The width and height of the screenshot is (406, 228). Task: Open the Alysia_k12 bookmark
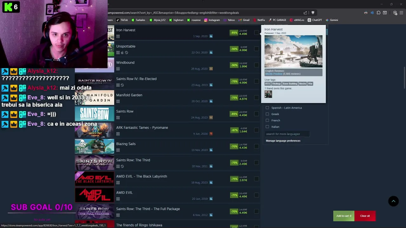coord(158,20)
